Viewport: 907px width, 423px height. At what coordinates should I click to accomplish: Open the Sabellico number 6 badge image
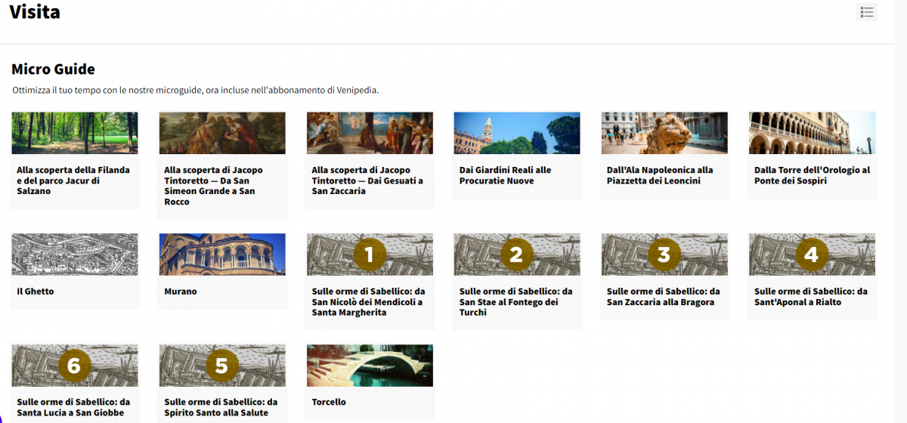pos(75,366)
